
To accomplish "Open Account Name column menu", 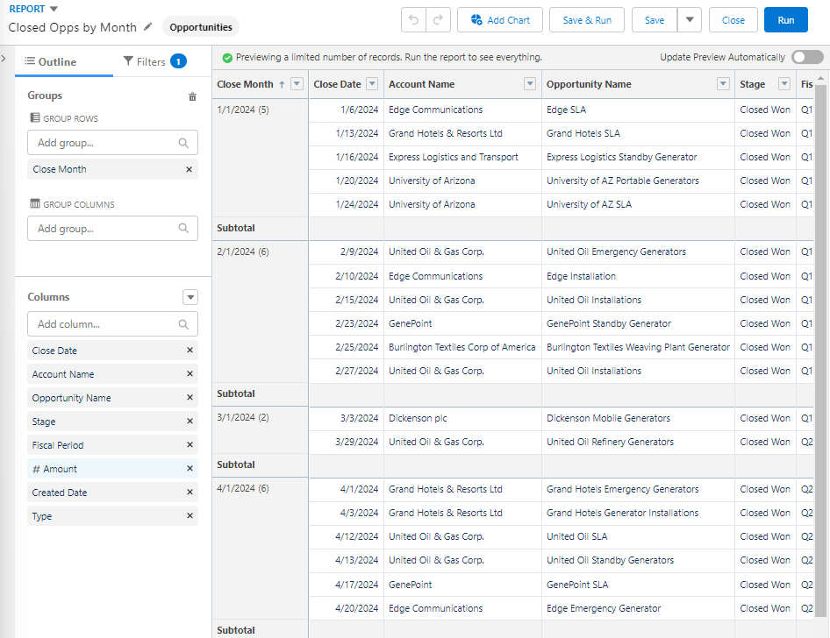I will click(530, 84).
